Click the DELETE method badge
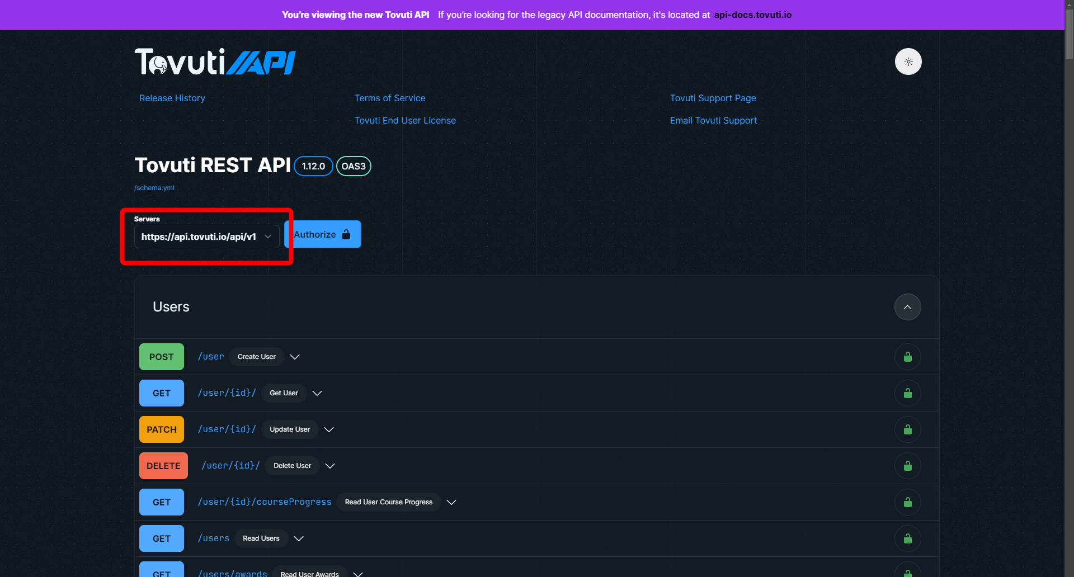The height and width of the screenshot is (577, 1074). [163, 466]
